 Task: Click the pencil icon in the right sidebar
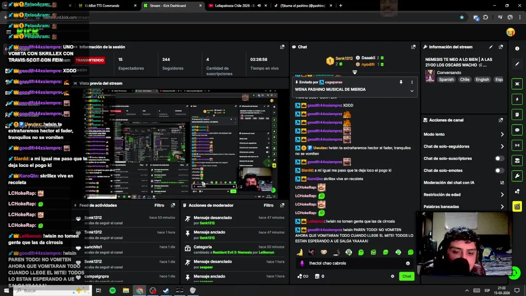click(x=517, y=64)
